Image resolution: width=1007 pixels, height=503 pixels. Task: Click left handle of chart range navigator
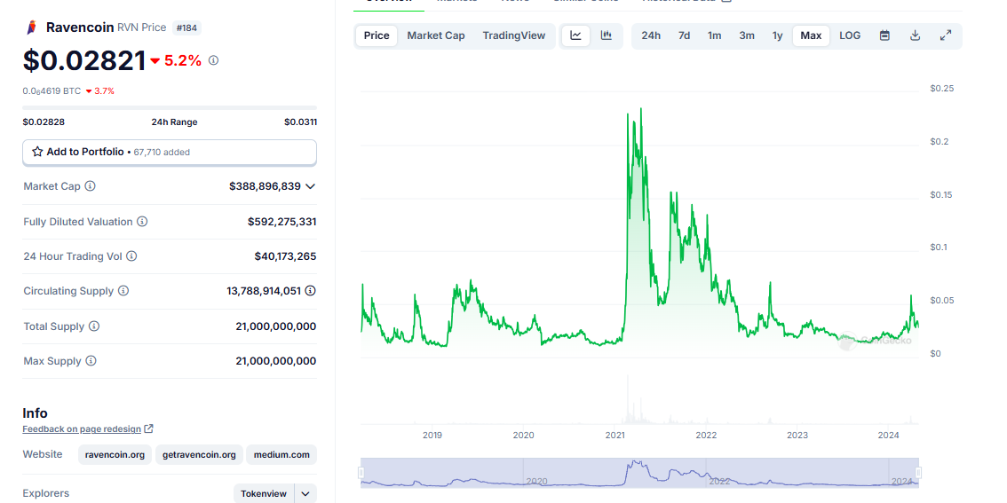361,473
